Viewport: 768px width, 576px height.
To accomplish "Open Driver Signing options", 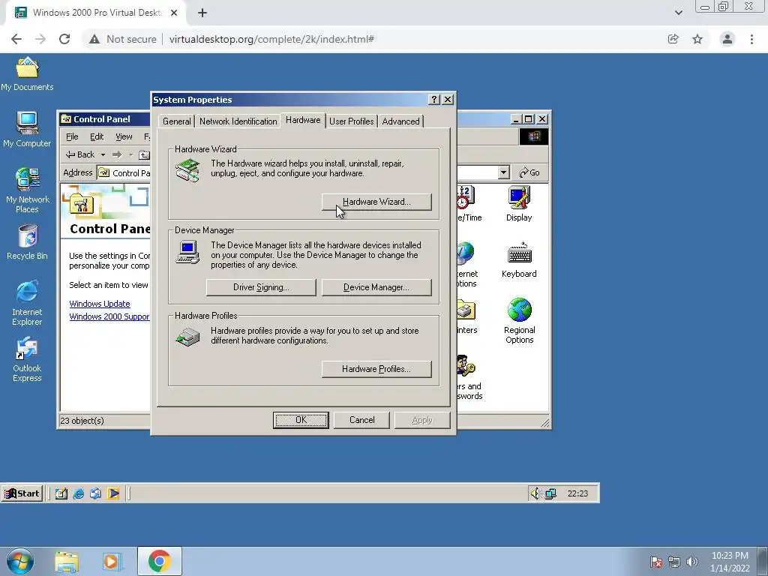I will click(261, 287).
